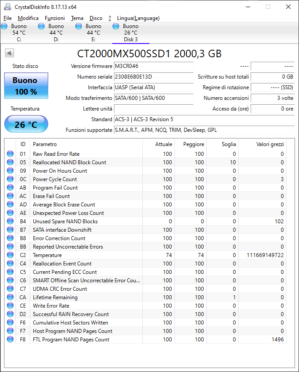Click the Soglia column header

point(223,144)
